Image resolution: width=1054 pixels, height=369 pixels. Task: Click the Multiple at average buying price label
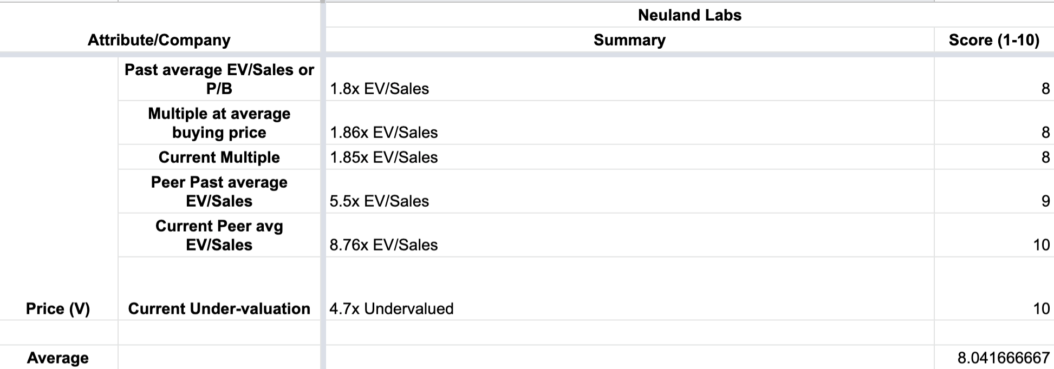pyautogui.click(x=219, y=123)
